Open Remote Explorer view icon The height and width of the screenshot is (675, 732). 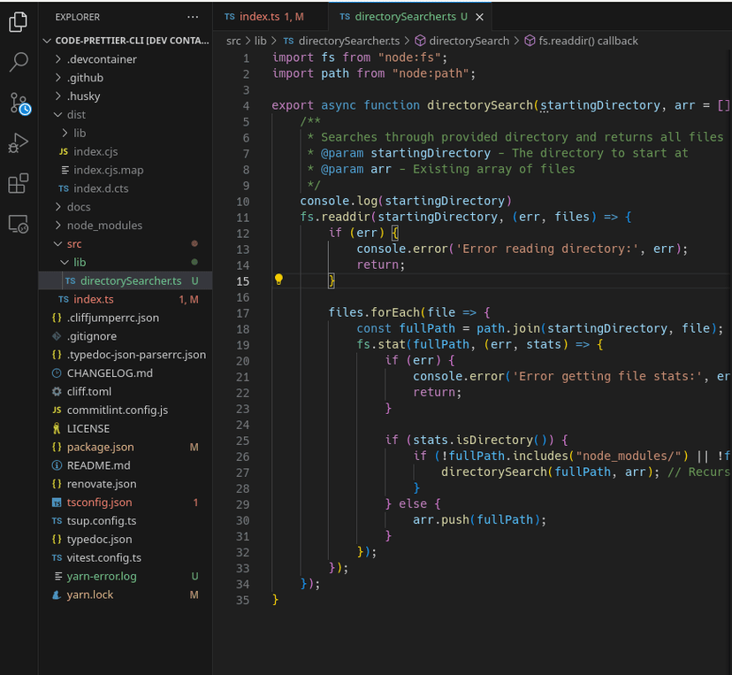click(18, 225)
